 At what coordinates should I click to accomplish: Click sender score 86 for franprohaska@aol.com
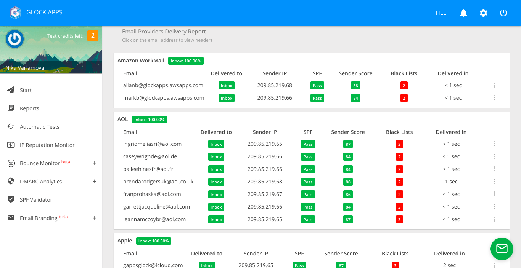pyautogui.click(x=348, y=195)
